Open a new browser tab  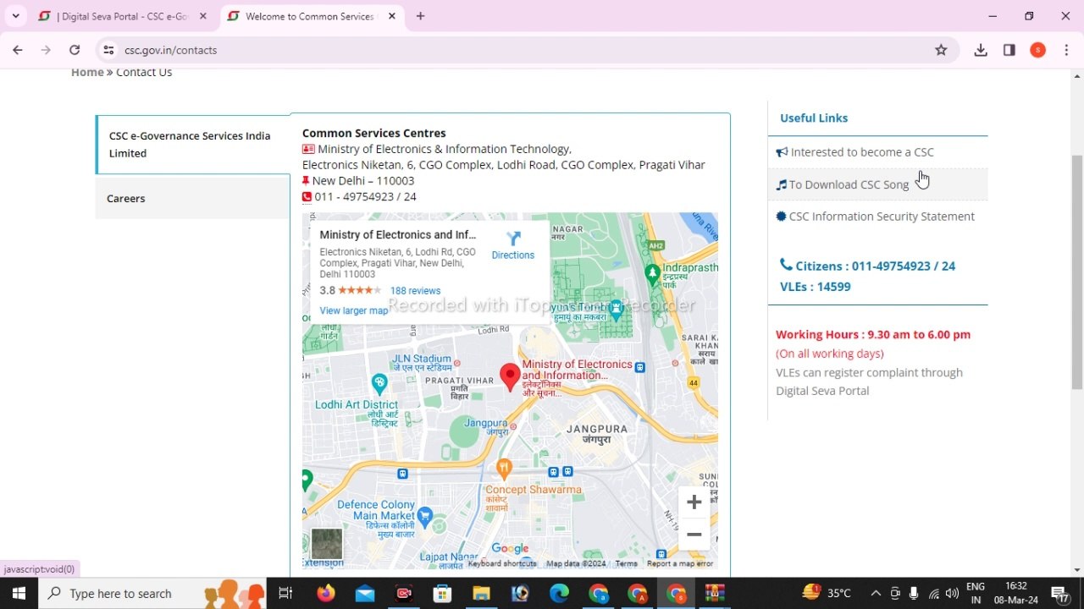420,16
